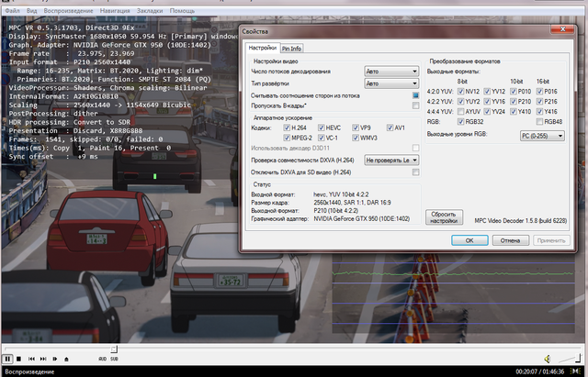Open the DXVA compatibility check dropdown
Viewport: 588px width, 377px height.
[391, 161]
